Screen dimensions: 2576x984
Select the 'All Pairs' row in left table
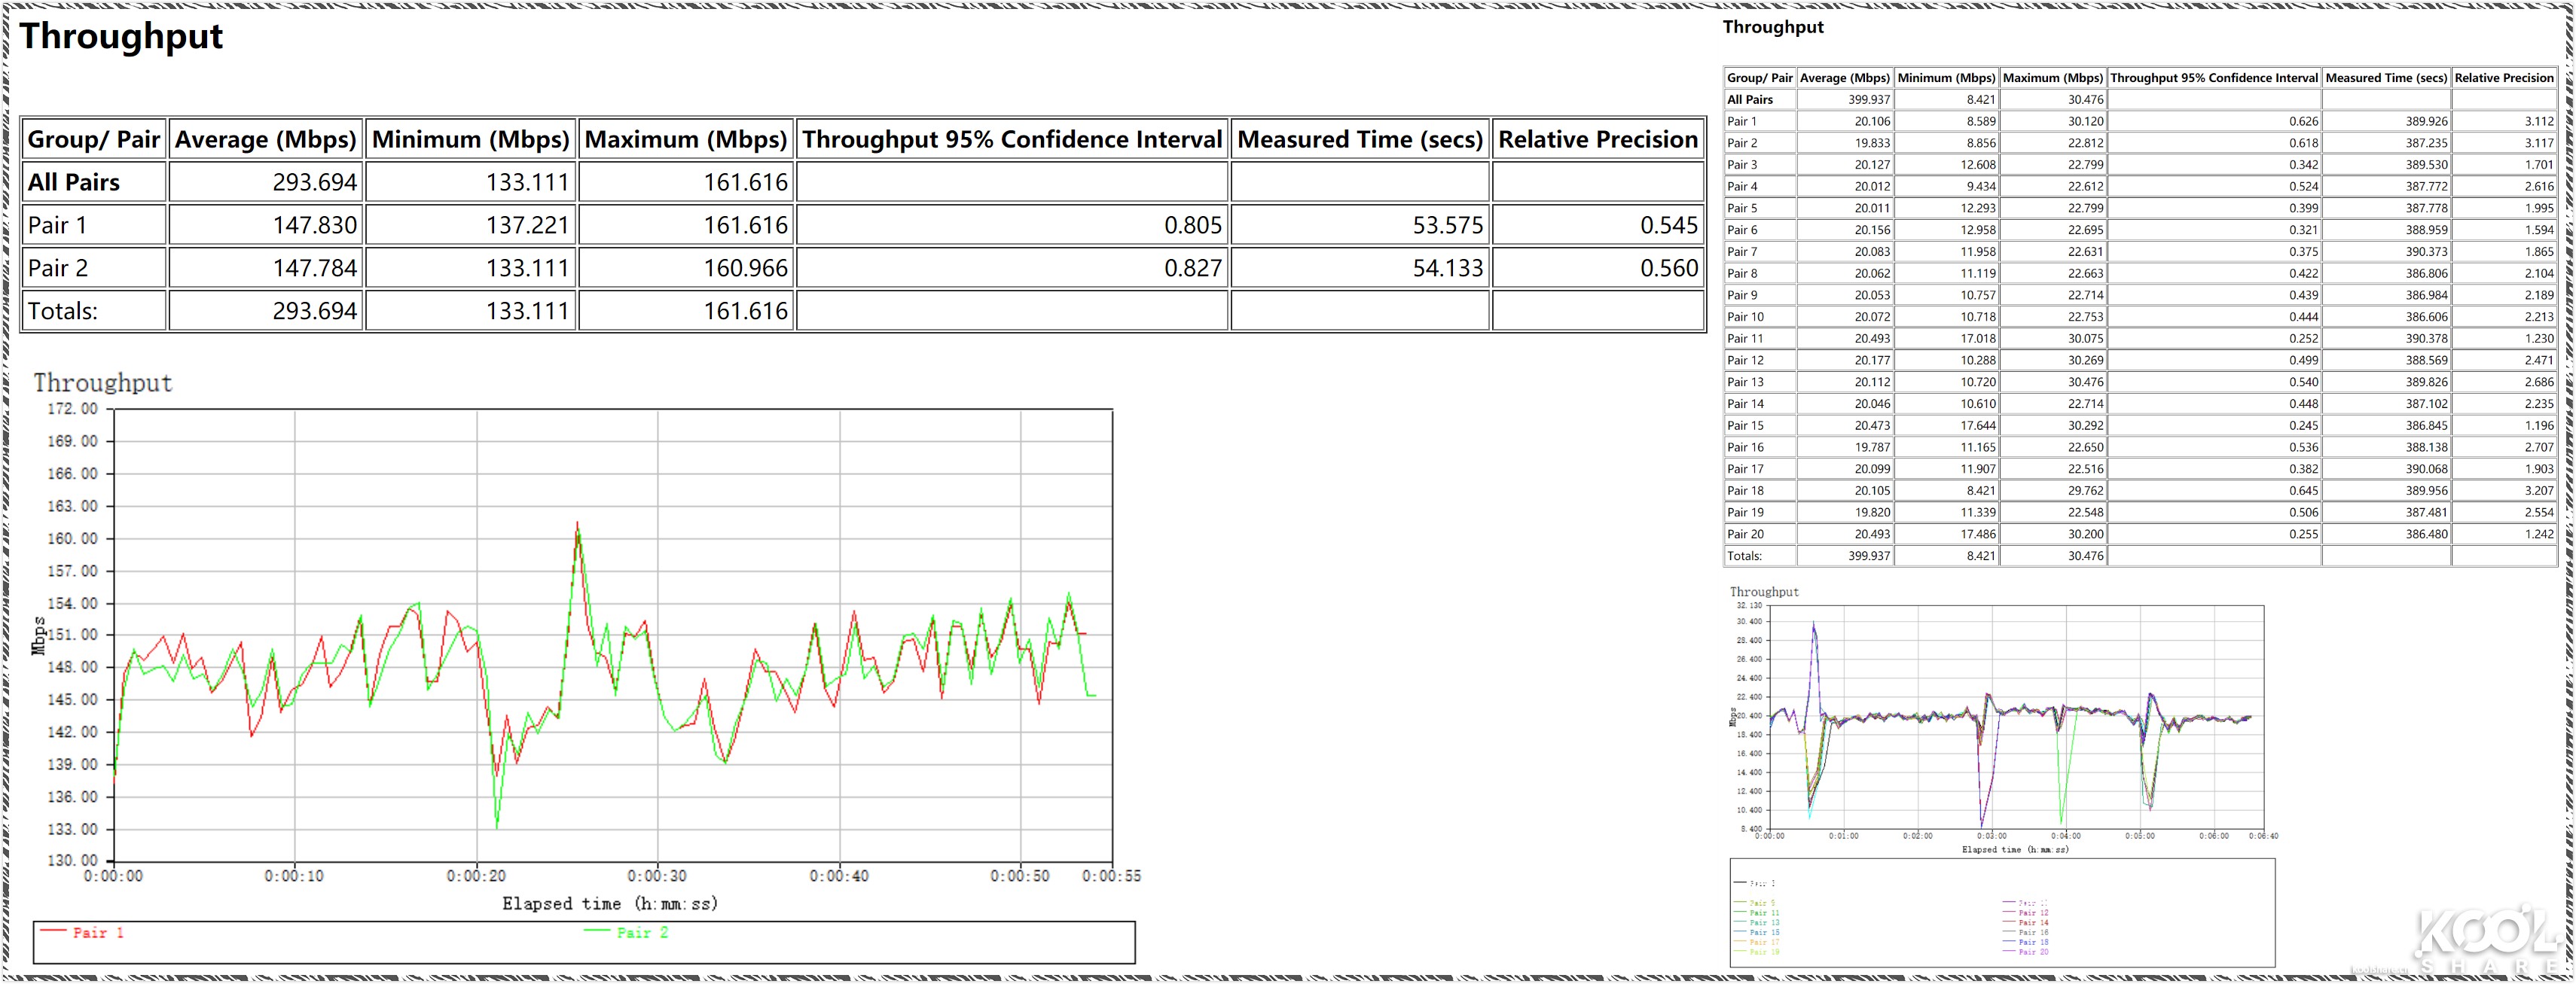coord(74,182)
